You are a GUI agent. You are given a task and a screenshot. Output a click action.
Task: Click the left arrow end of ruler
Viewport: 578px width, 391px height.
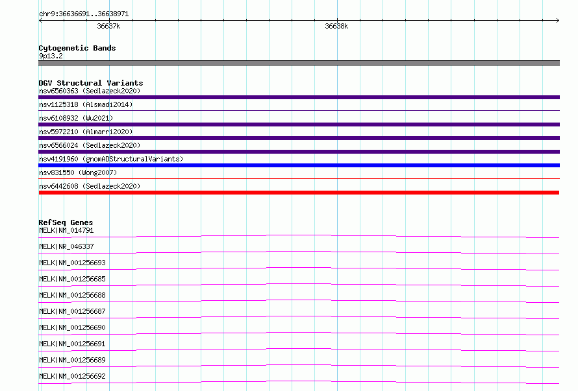coord(40,20)
